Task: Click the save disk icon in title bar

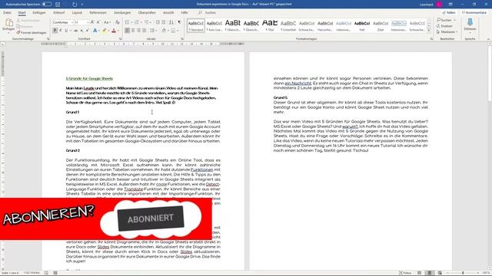Action: pos(58,5)
